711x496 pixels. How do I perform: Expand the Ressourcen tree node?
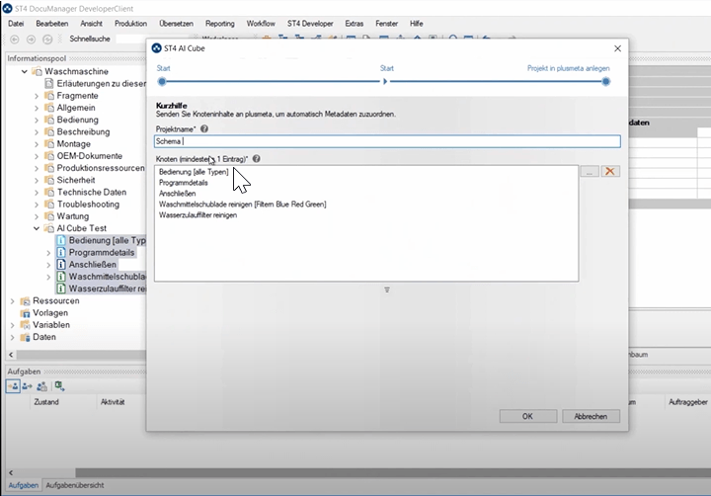click(x=13, y=301)
